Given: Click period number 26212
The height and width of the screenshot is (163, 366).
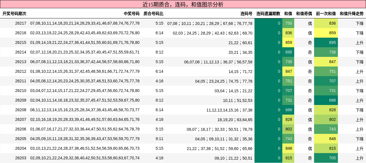Looking at the screenshot, I should tap(21, 71).
